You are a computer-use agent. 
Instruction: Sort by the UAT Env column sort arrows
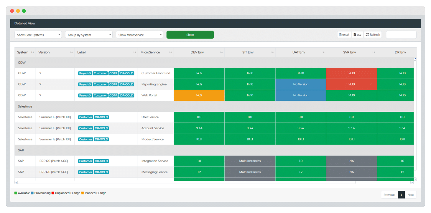[x=323, y=52]
